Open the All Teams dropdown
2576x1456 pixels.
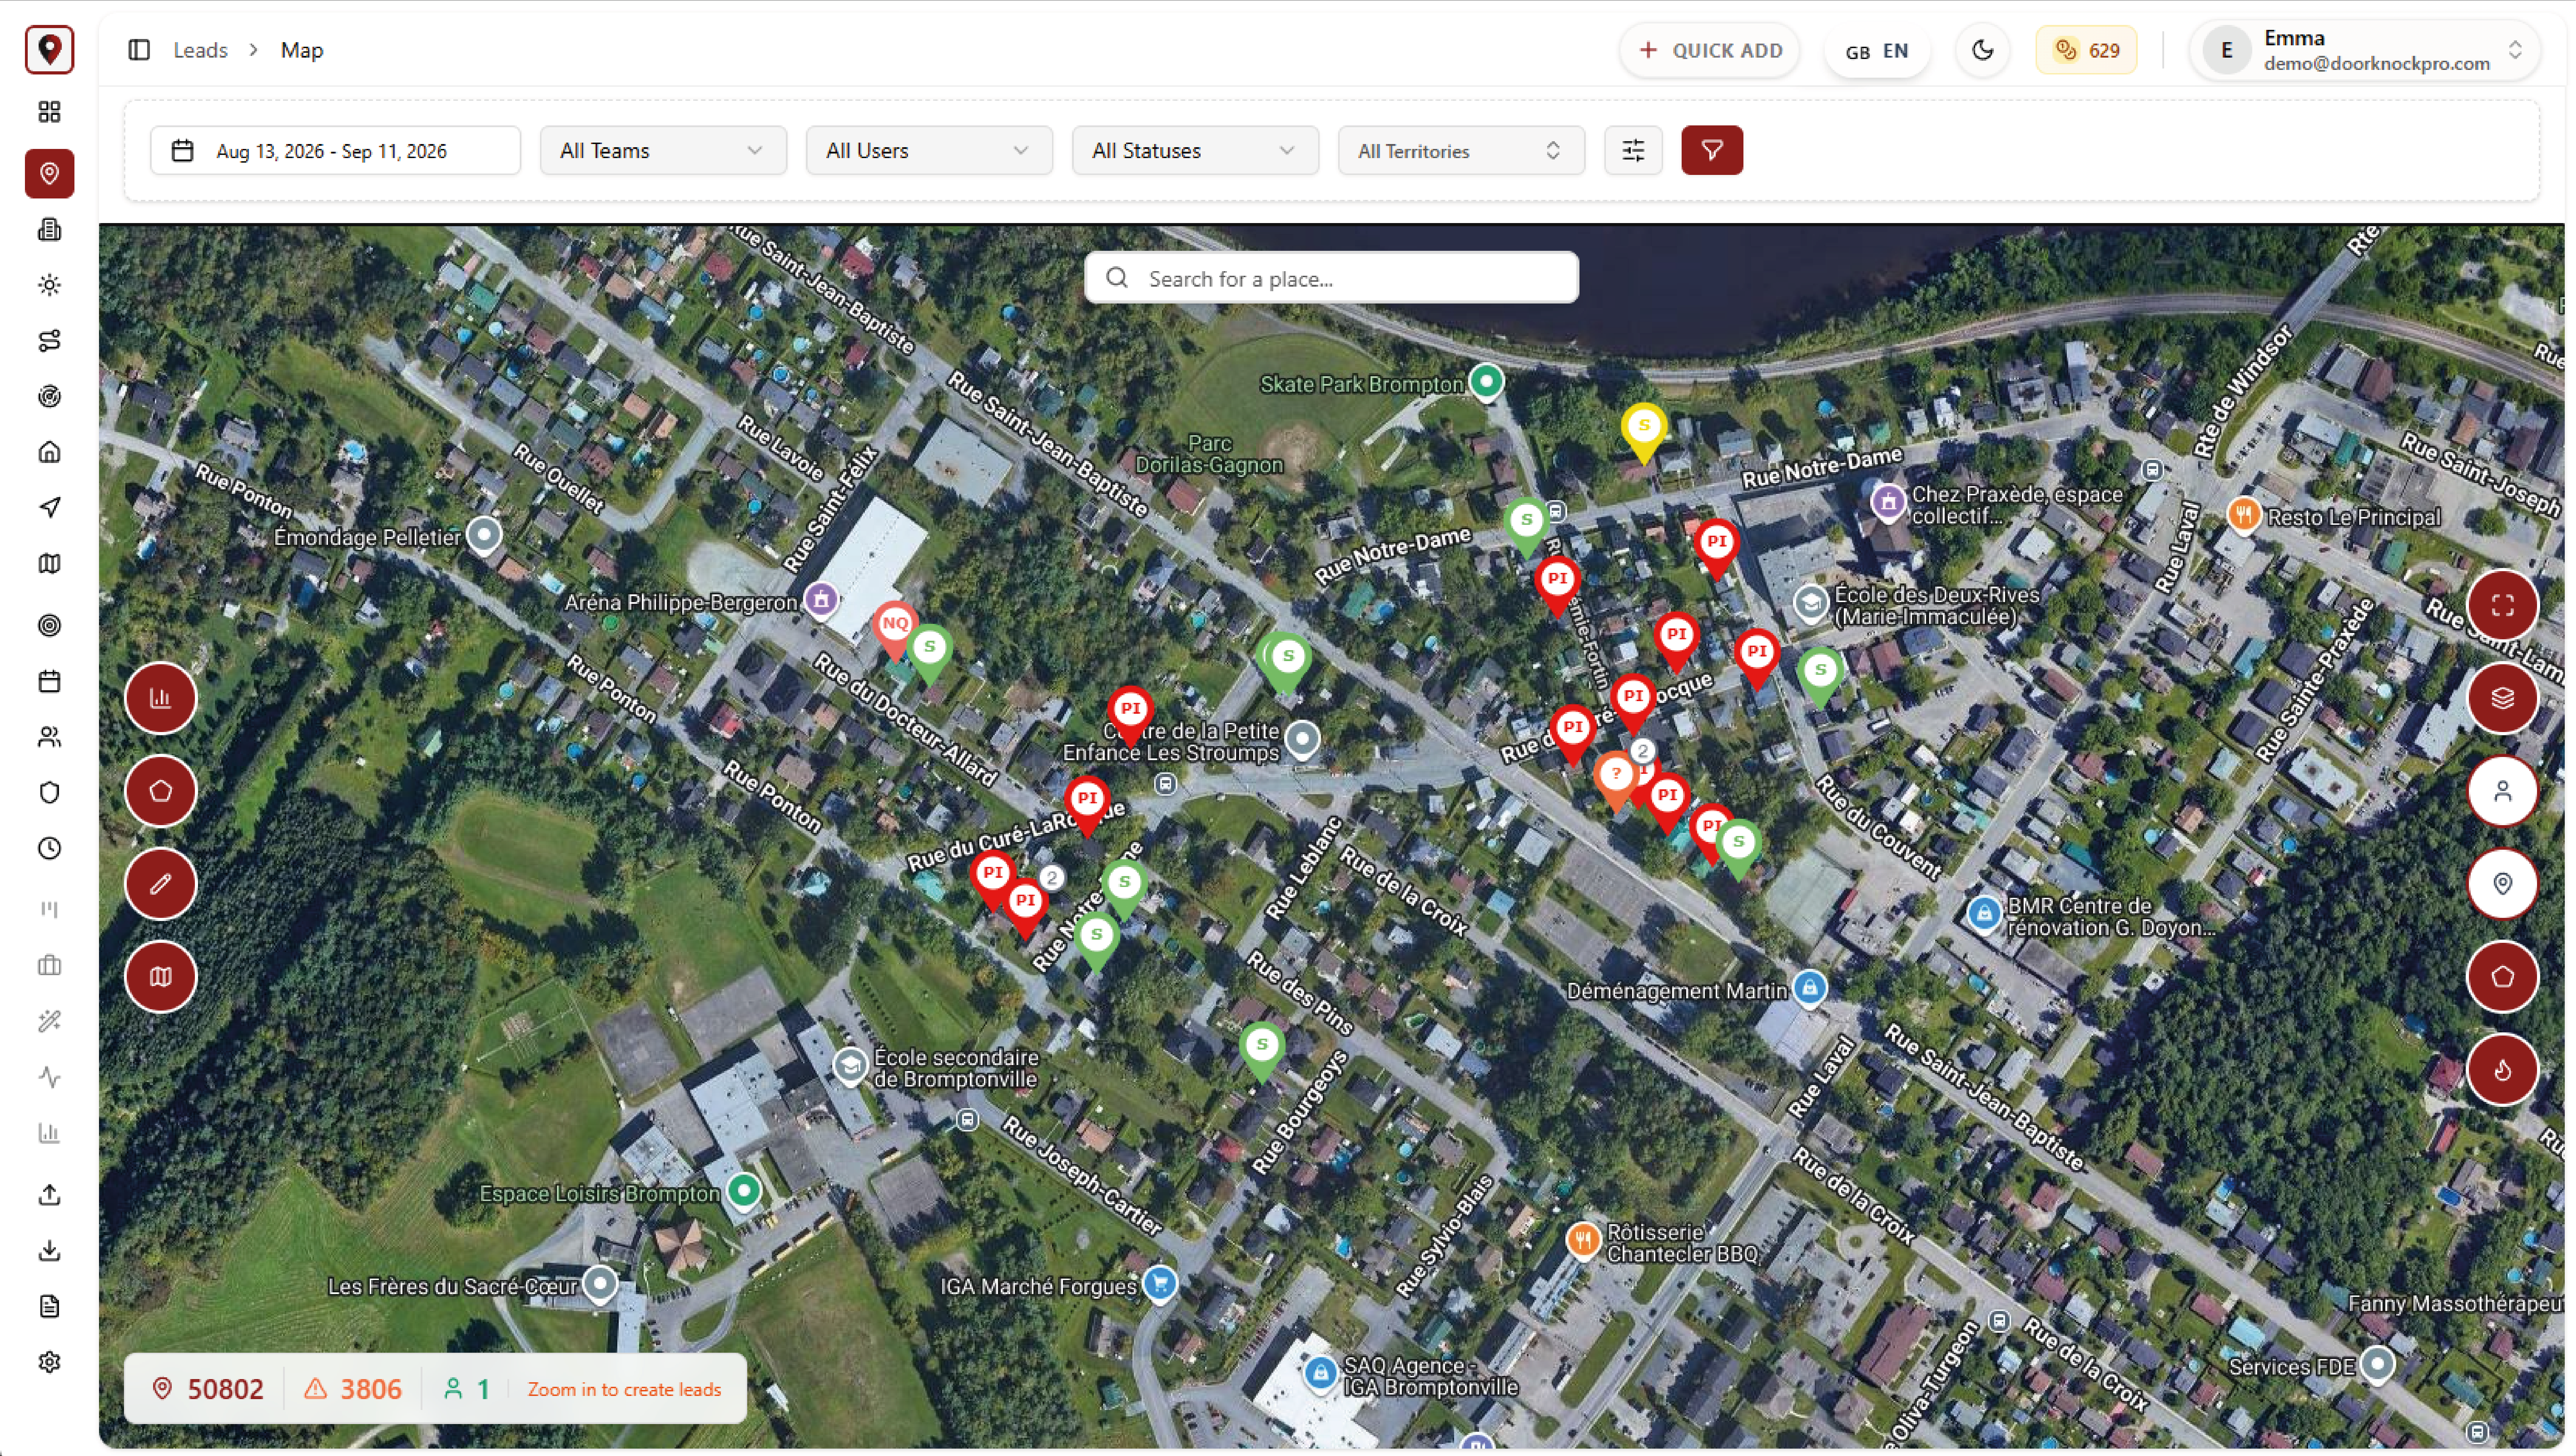[663, 150]
